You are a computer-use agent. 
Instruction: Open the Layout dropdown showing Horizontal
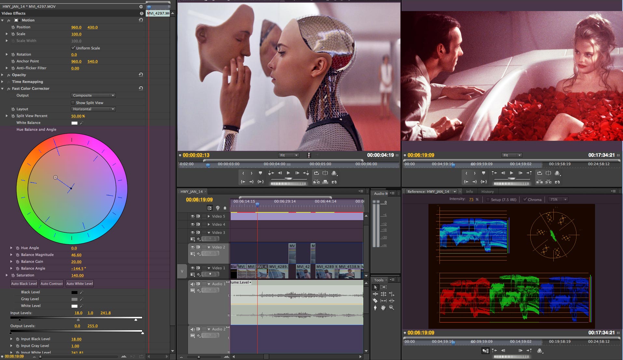coord(93,109)
